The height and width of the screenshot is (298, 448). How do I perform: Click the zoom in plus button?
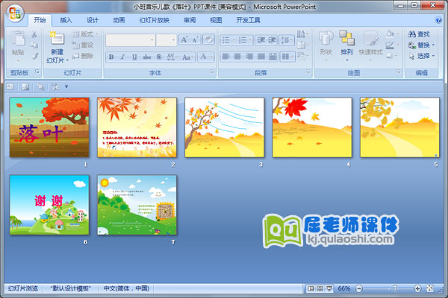tap(417, 288)
